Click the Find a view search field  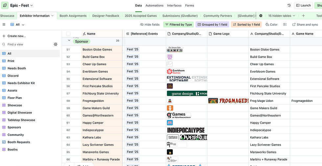[27, 44]
